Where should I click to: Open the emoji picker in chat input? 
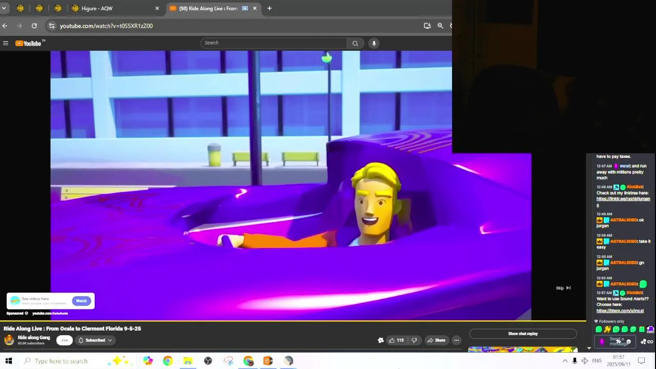coord(629,342)
